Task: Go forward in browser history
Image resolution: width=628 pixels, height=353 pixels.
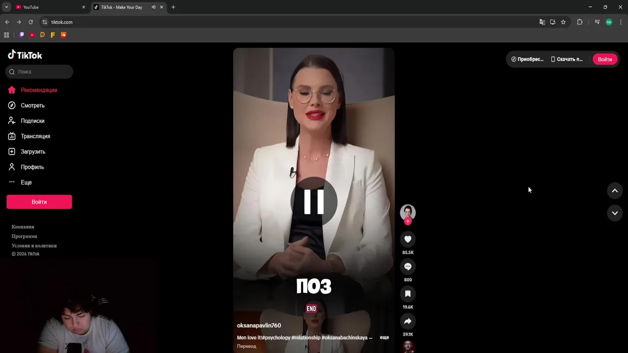Action: click(19, 22)
